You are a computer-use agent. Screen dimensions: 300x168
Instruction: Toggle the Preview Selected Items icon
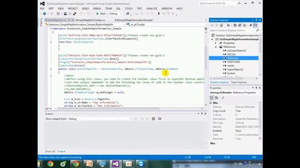click(255, 25)
